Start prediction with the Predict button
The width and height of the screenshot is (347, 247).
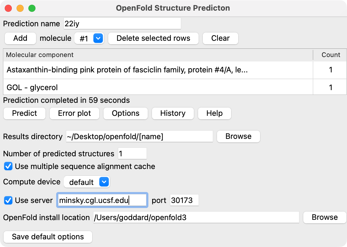pos(25,113)
